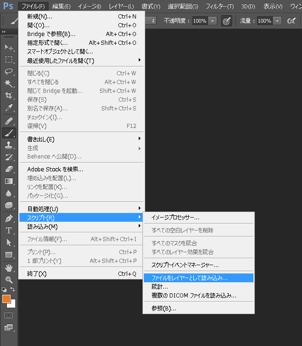This screenshot has height=346, width=302.
Task: Select the Lasso tool
Action: click(9, 71)
